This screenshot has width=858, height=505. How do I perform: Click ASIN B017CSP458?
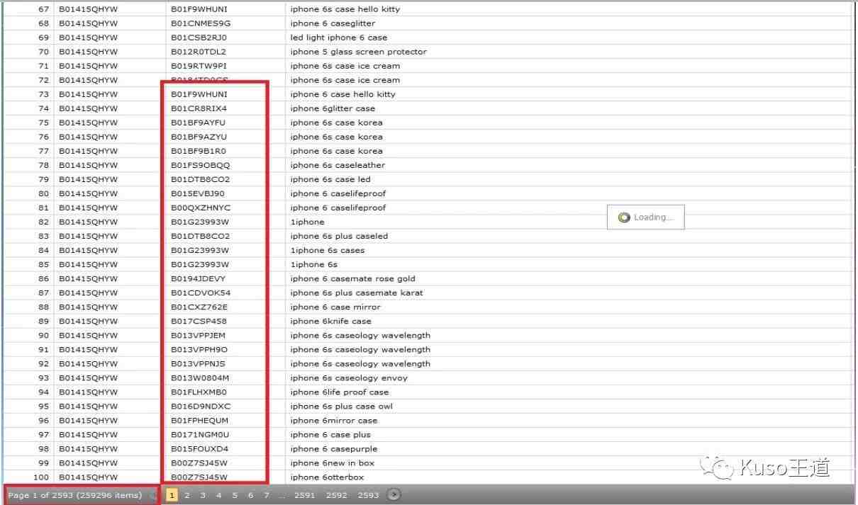(199, 321)
